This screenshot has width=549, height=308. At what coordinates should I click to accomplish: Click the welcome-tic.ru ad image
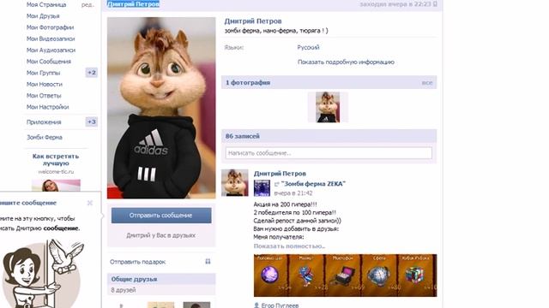[x=56, y=185]
